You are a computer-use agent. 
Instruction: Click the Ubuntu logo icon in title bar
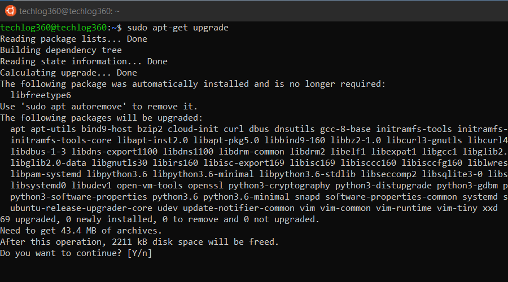coord(10,11)
